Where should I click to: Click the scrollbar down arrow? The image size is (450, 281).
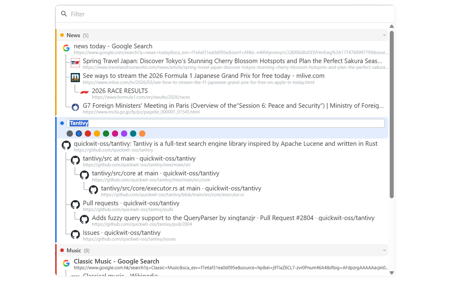[x=392, y=273]
